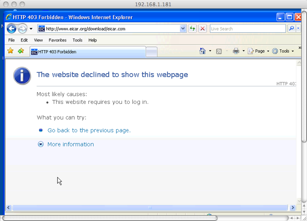Screen dimensions: 307x221
Task: Click the outer remote window vertical scrollbar
Action: click(304, 76)
